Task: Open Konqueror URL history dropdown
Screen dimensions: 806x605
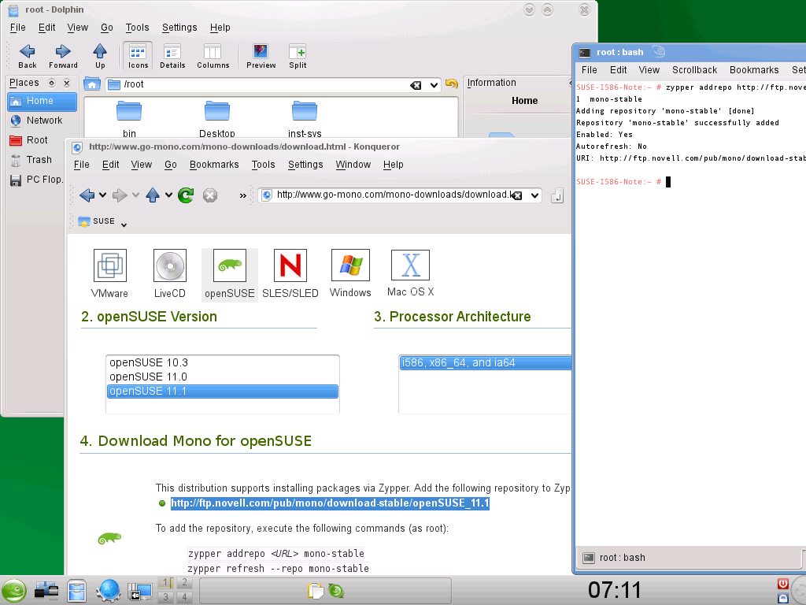Action: coord(534,195)
